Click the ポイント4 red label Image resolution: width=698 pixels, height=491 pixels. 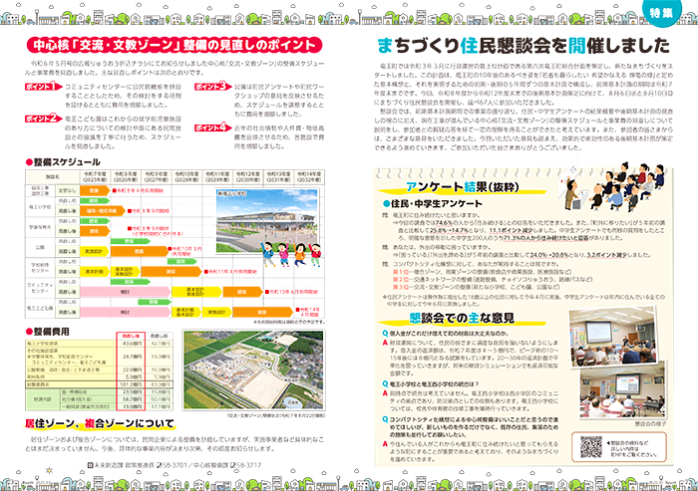click(212, 127)
